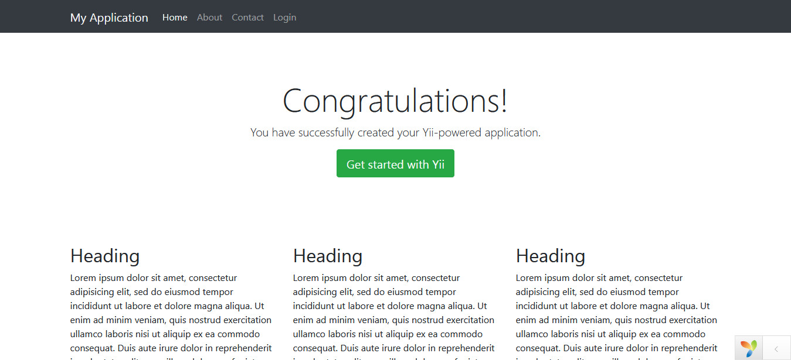Image resolution: width=791 pixels, height=360 pixels.
Task: Click the Congratulations! headline
Action: [395, 100]
